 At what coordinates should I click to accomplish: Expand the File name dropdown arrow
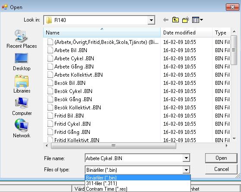186,158
